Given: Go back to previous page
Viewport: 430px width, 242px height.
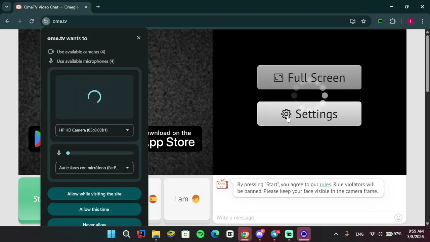Looking at the screenshot, I should (7, 21).
